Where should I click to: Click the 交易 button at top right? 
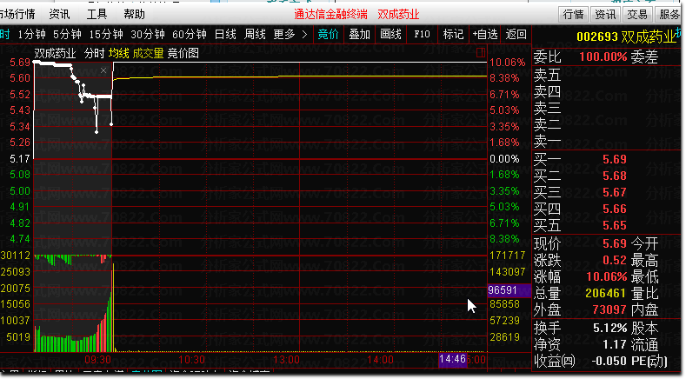(637, 15)
